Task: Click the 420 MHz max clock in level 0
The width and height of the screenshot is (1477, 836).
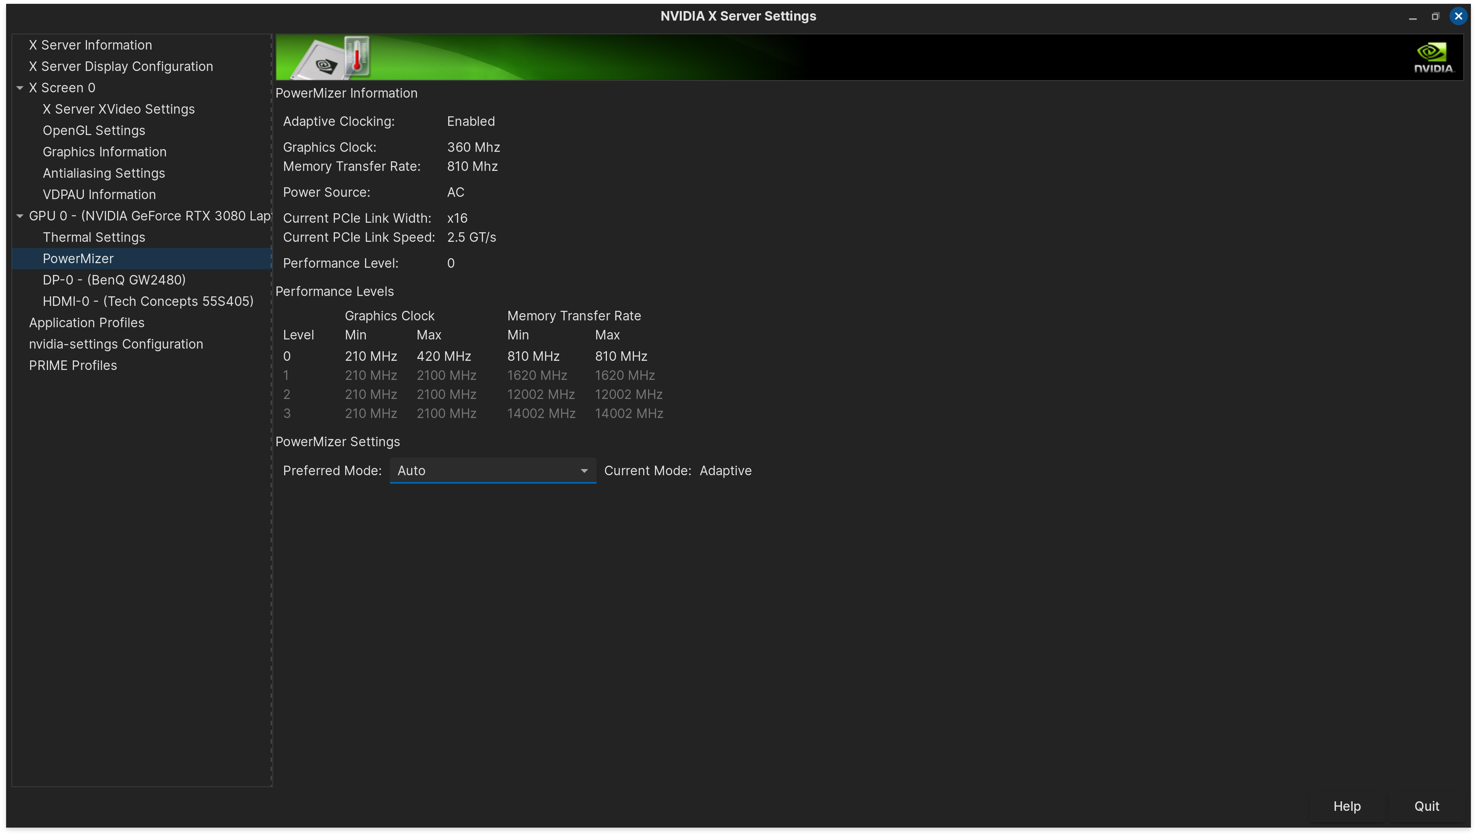Action: pos(444,356)
